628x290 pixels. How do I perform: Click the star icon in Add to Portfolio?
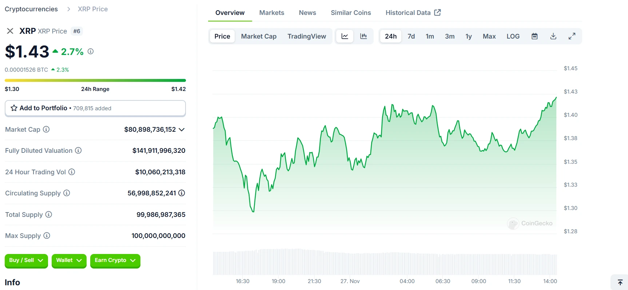[14, 108]
